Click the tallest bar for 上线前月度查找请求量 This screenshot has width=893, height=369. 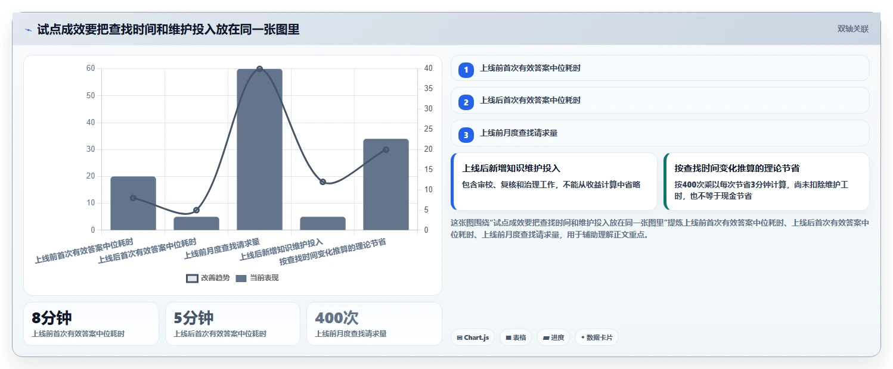point(259,149)
